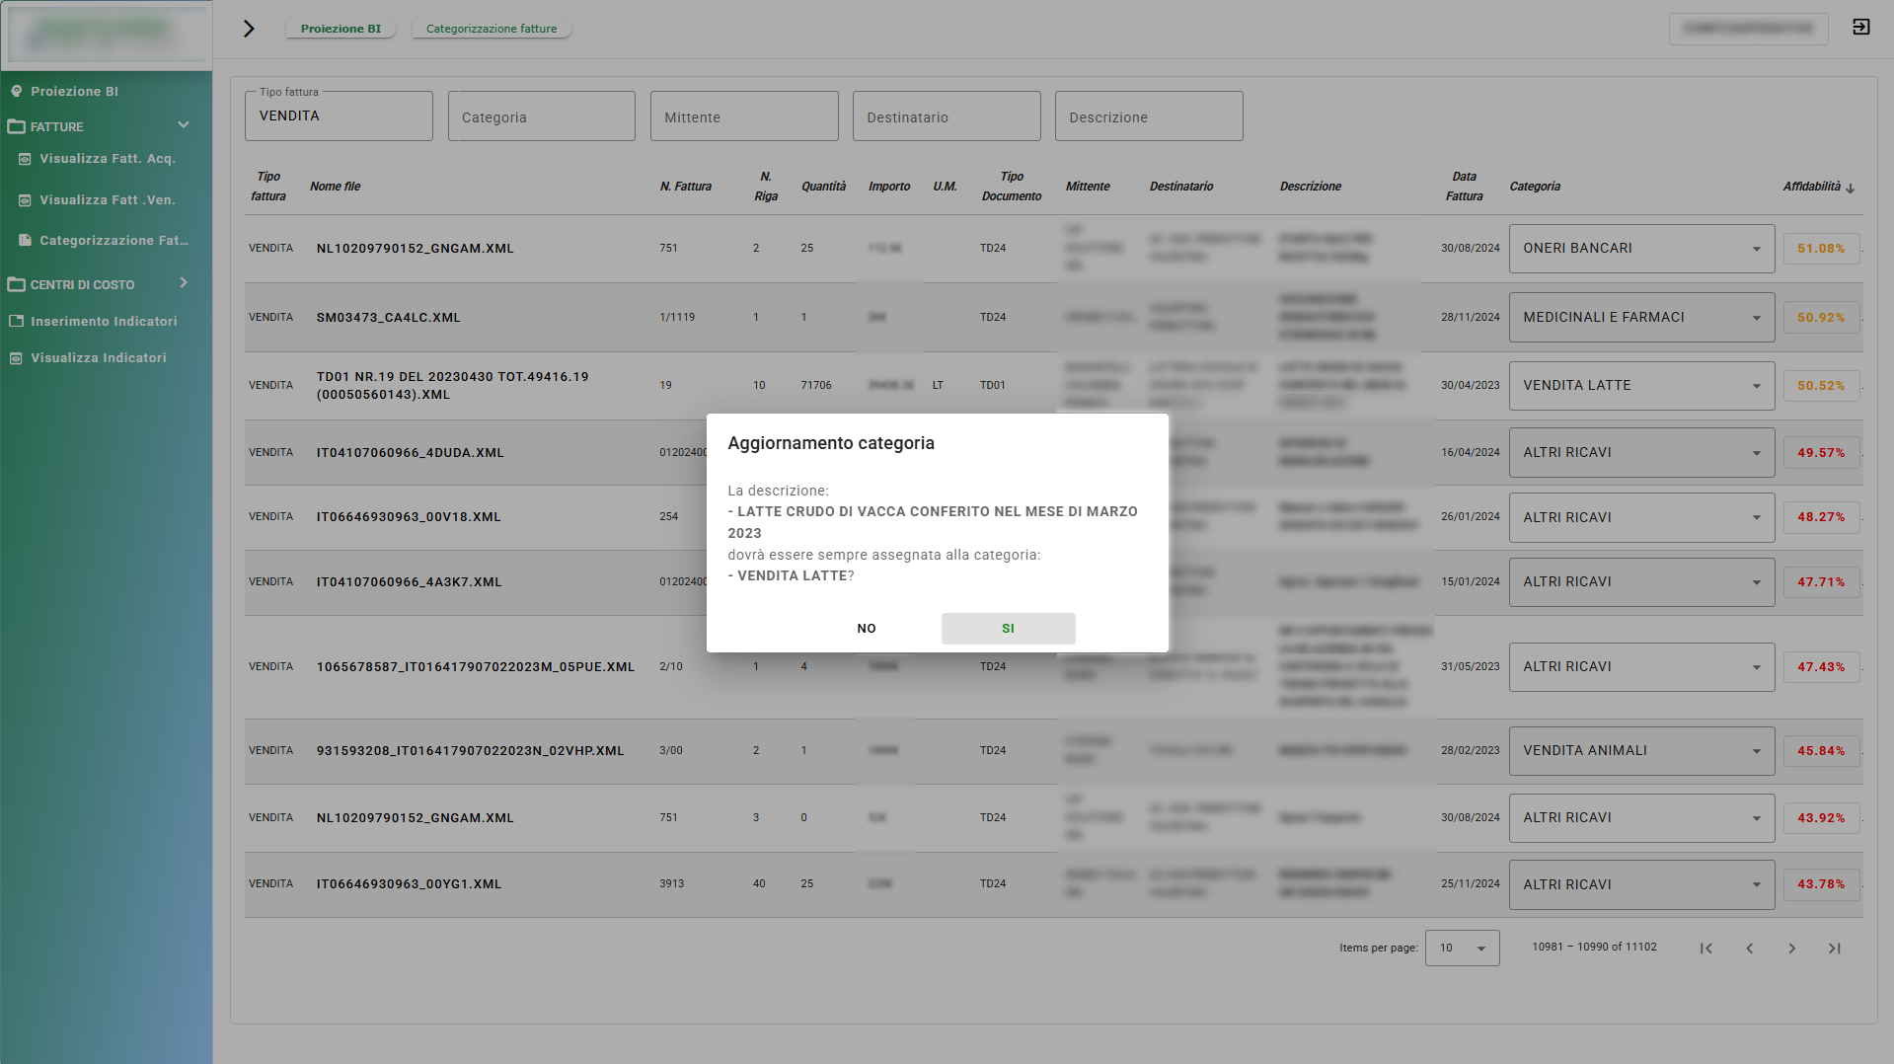Switch to the Proiezione BI tab
1894x1064 pixels.
(x=341, y=29)
